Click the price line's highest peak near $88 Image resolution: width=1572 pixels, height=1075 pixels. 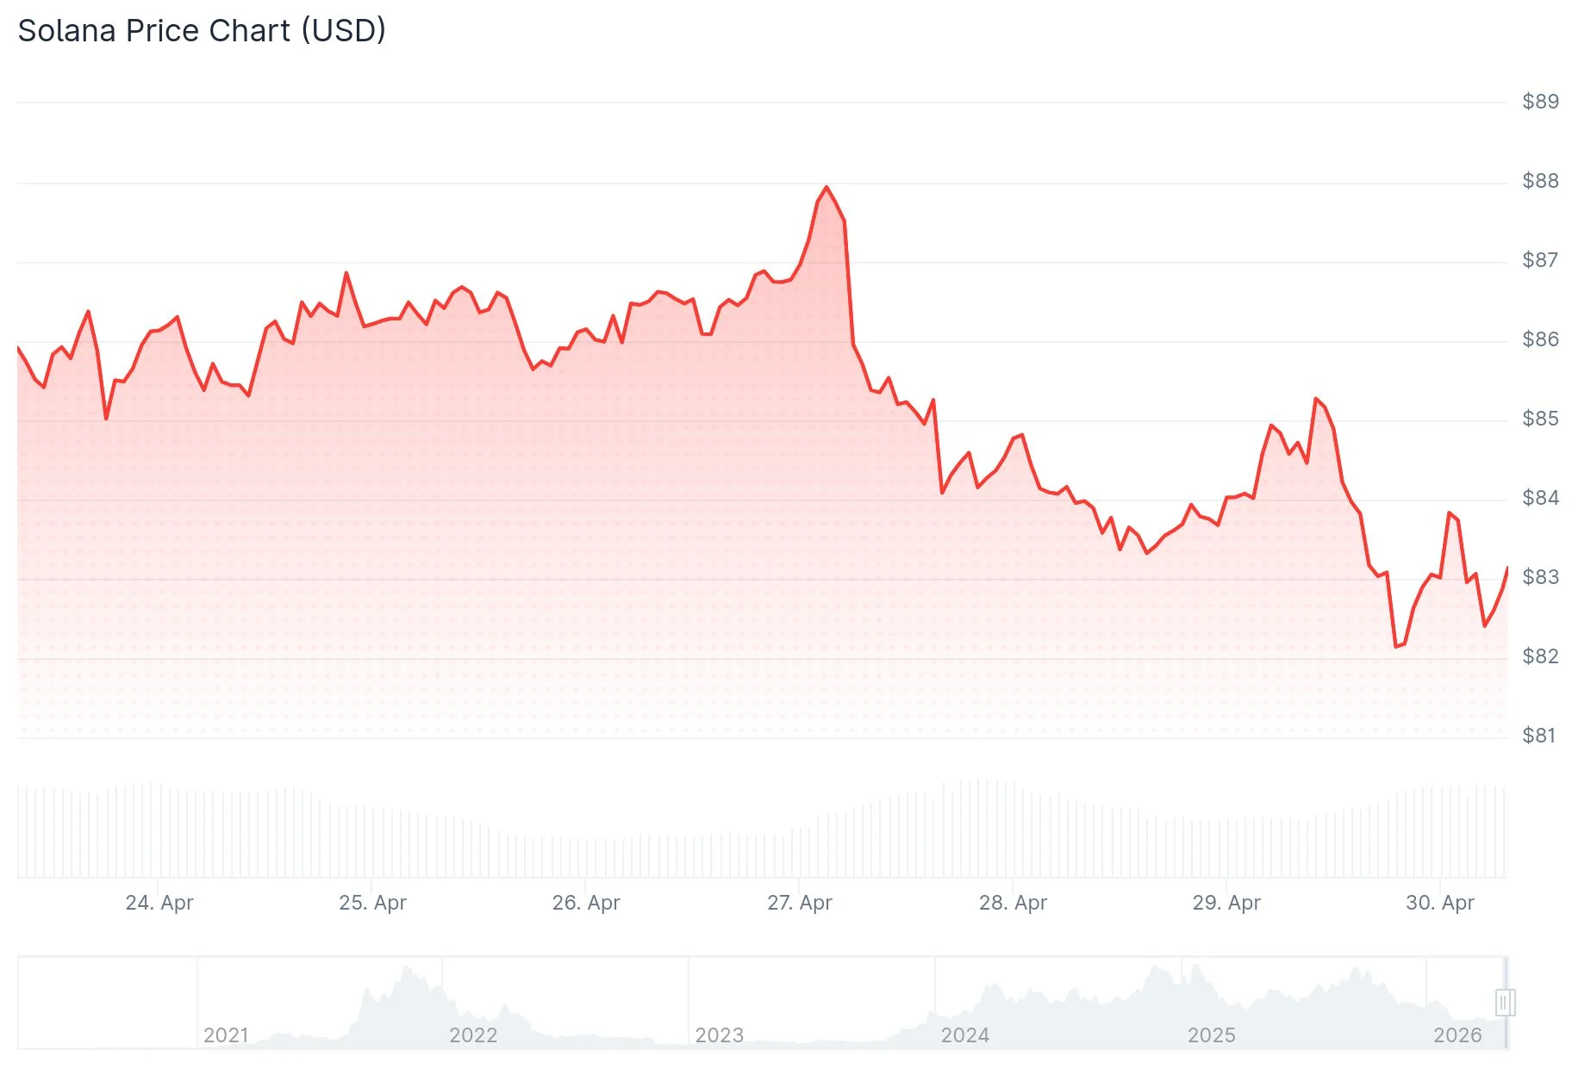[827, 187]
